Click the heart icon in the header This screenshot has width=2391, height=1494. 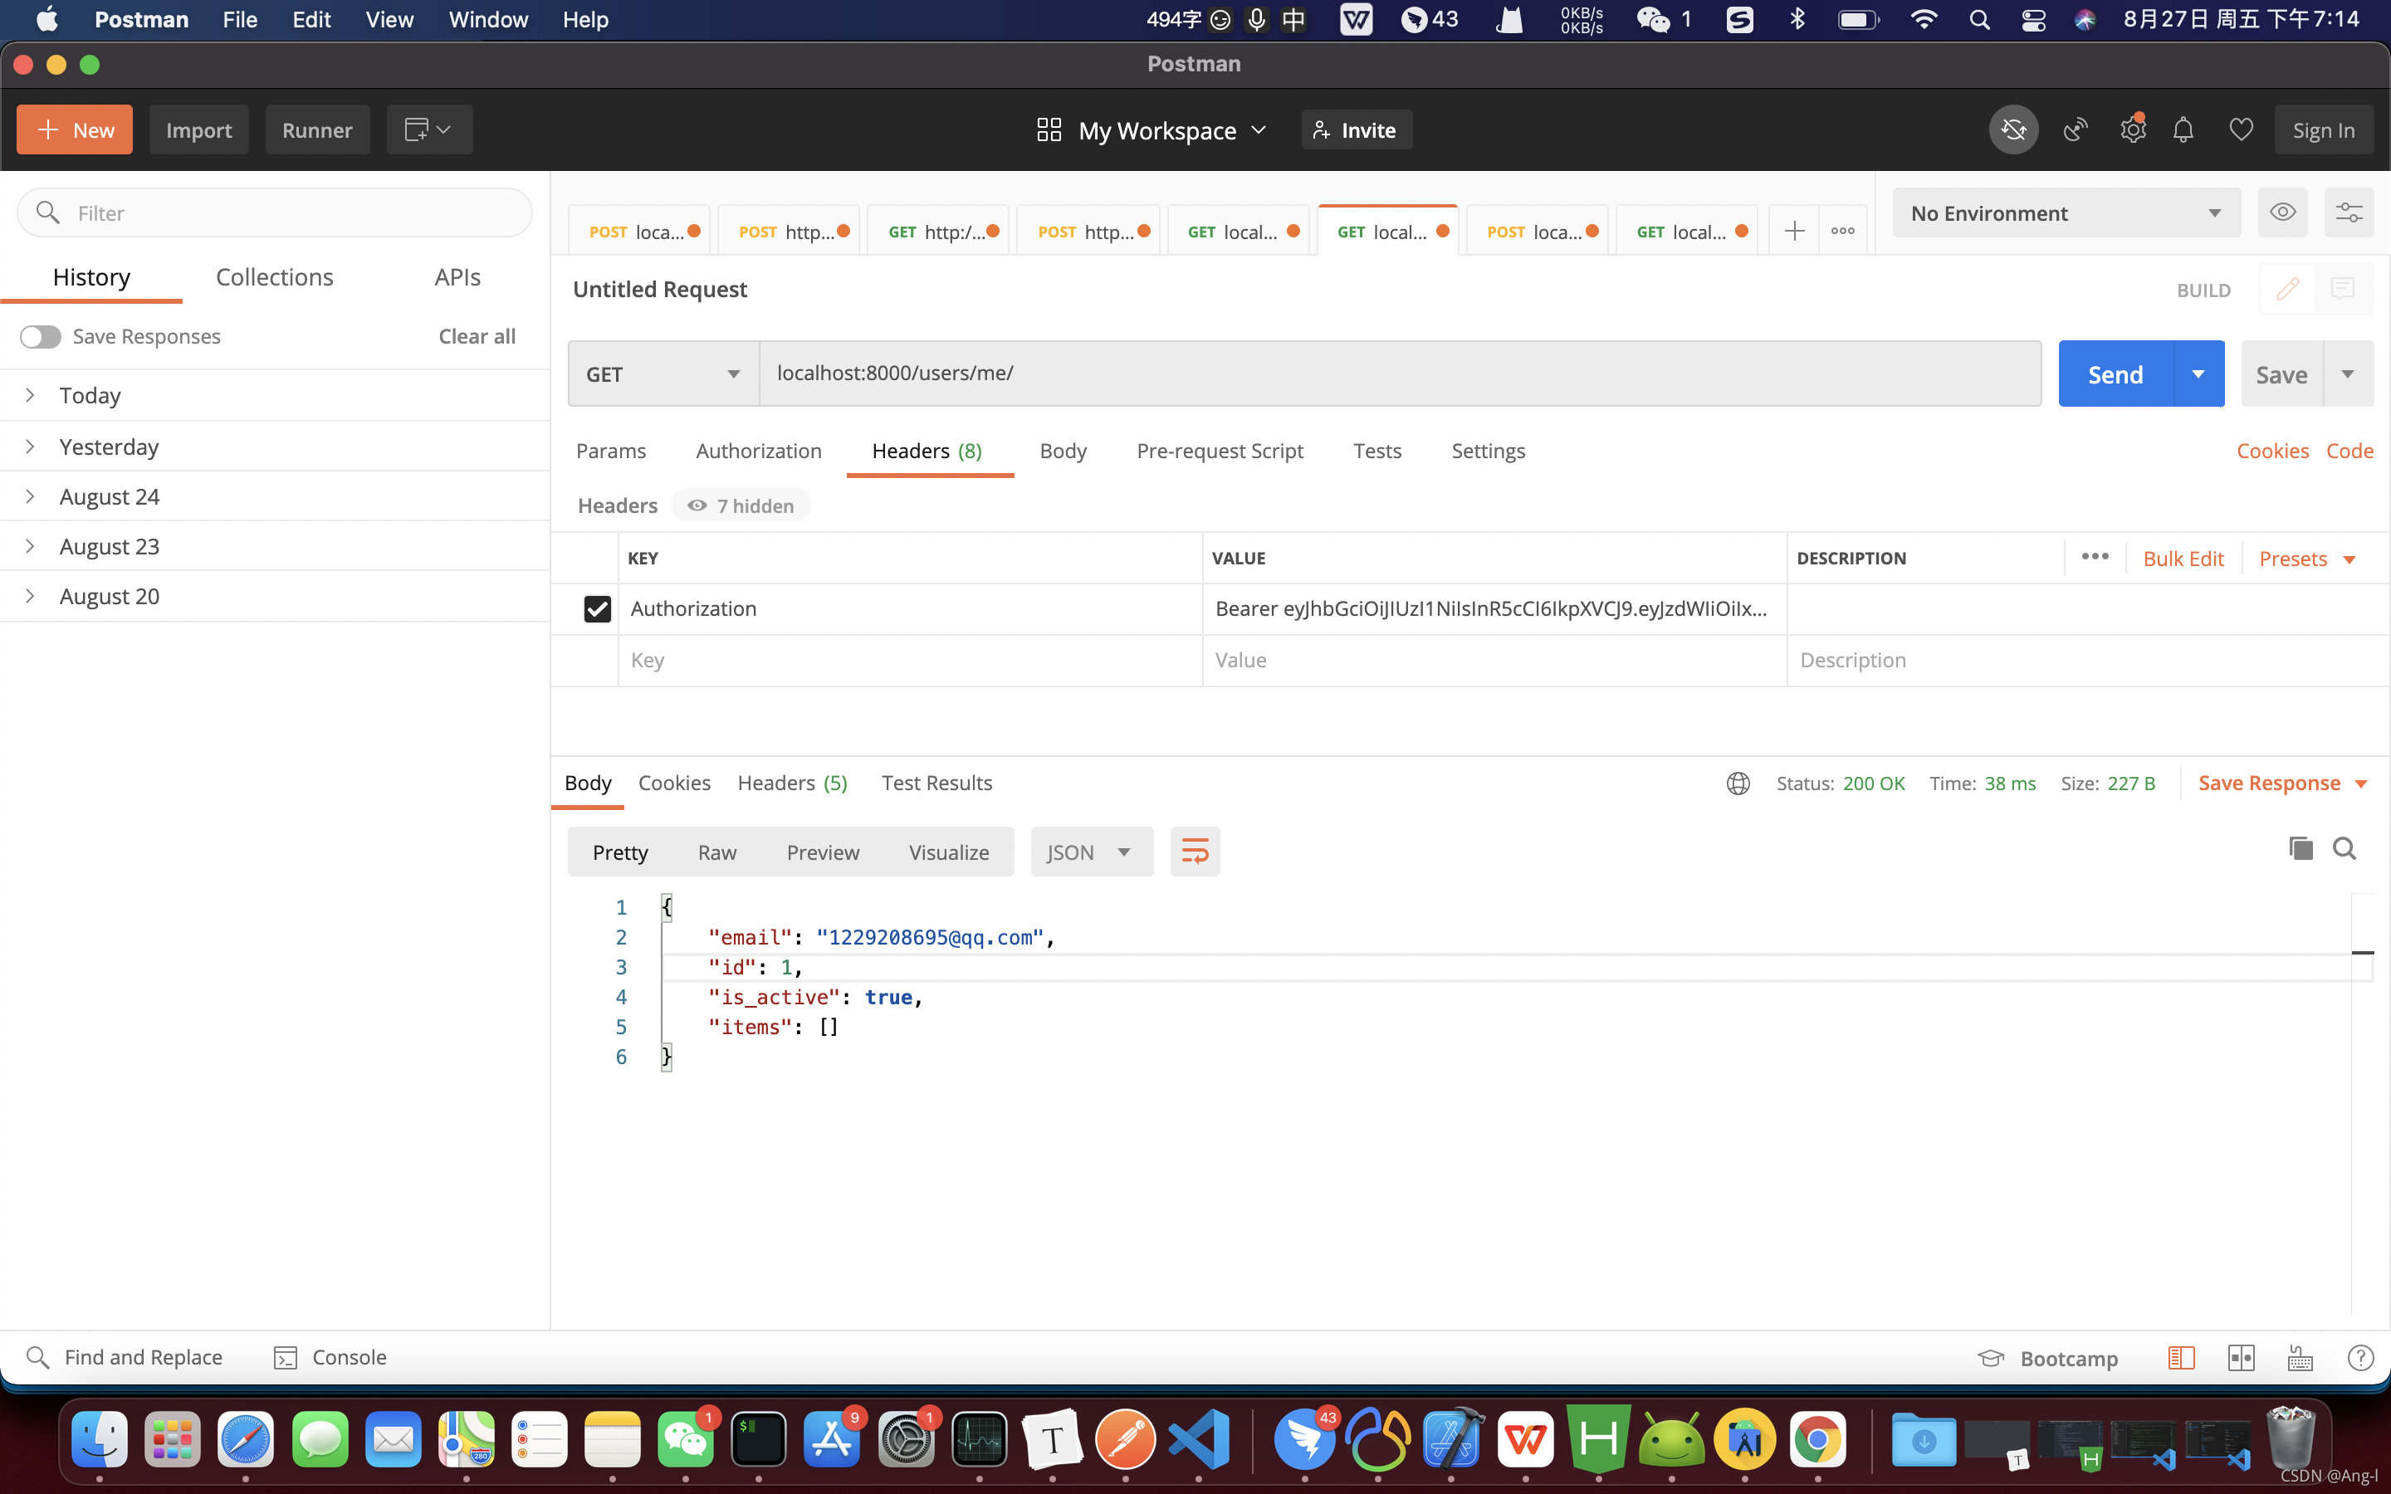(2241, 129)
